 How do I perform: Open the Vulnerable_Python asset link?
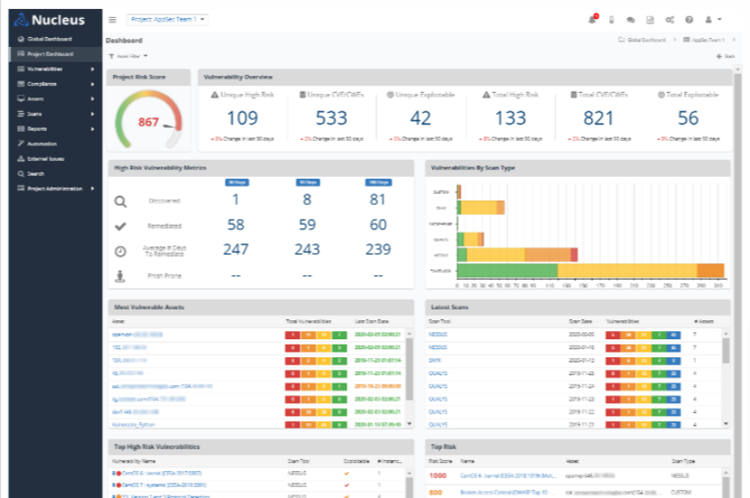pyautogui.click(x=133, y=424)
